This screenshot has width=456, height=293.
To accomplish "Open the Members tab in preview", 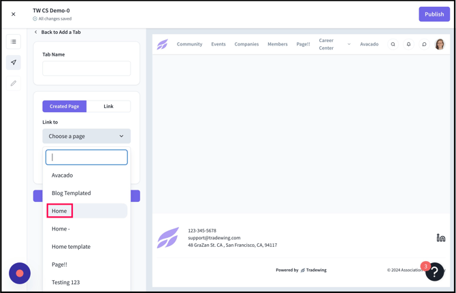I will tap(278, 44).
